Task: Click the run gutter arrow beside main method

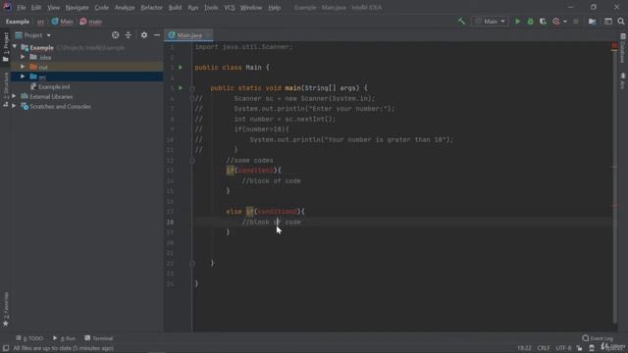Action: 181,87
